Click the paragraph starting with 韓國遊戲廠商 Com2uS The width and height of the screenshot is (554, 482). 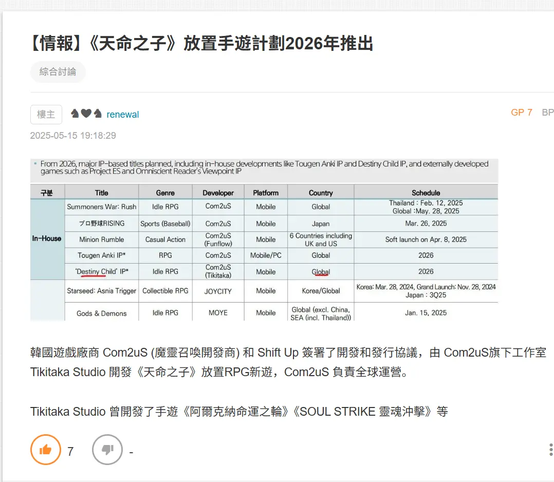click(288, 362)
